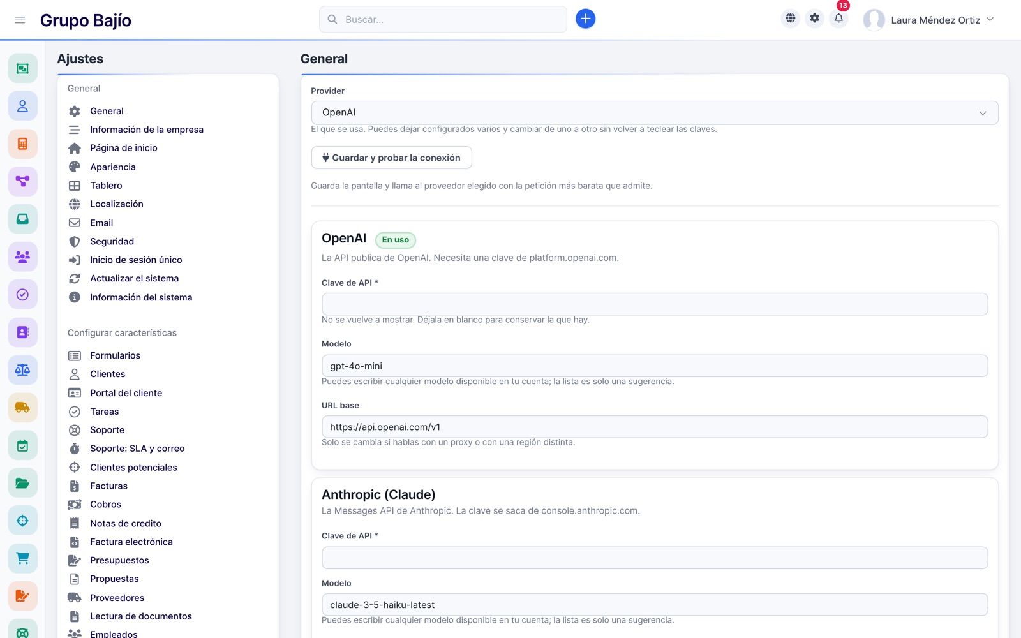Open the teal inbox tray module
Screen dimensions: 1021x638
point(22,219)
